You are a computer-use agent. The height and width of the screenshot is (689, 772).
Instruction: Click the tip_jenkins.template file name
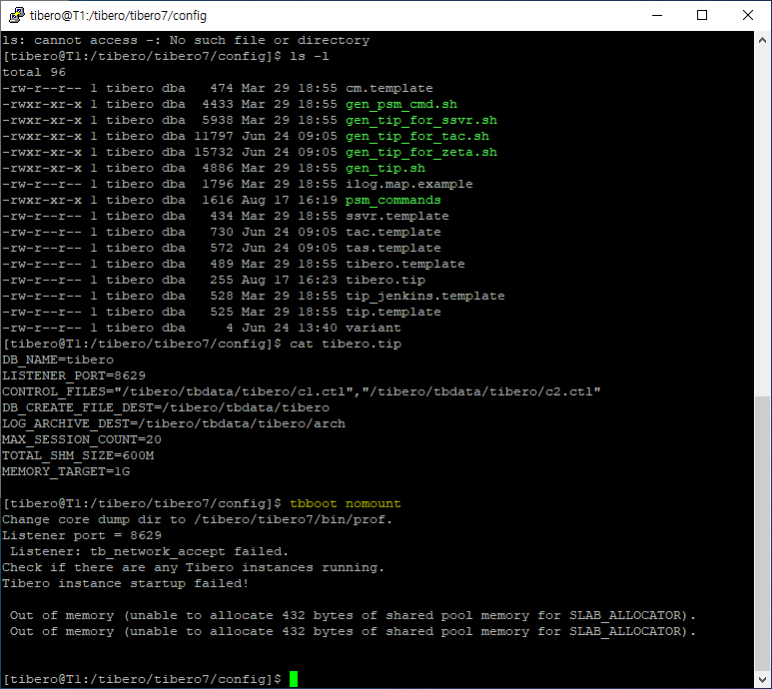tap(424, 297)
